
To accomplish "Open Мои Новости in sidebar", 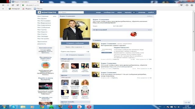I will click(42, 32).
